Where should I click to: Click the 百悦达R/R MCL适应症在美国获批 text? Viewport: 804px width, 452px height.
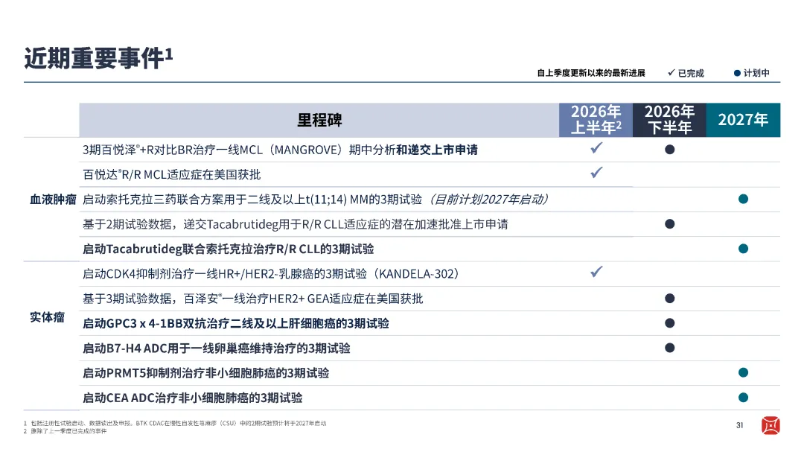(x=172, y=175)
